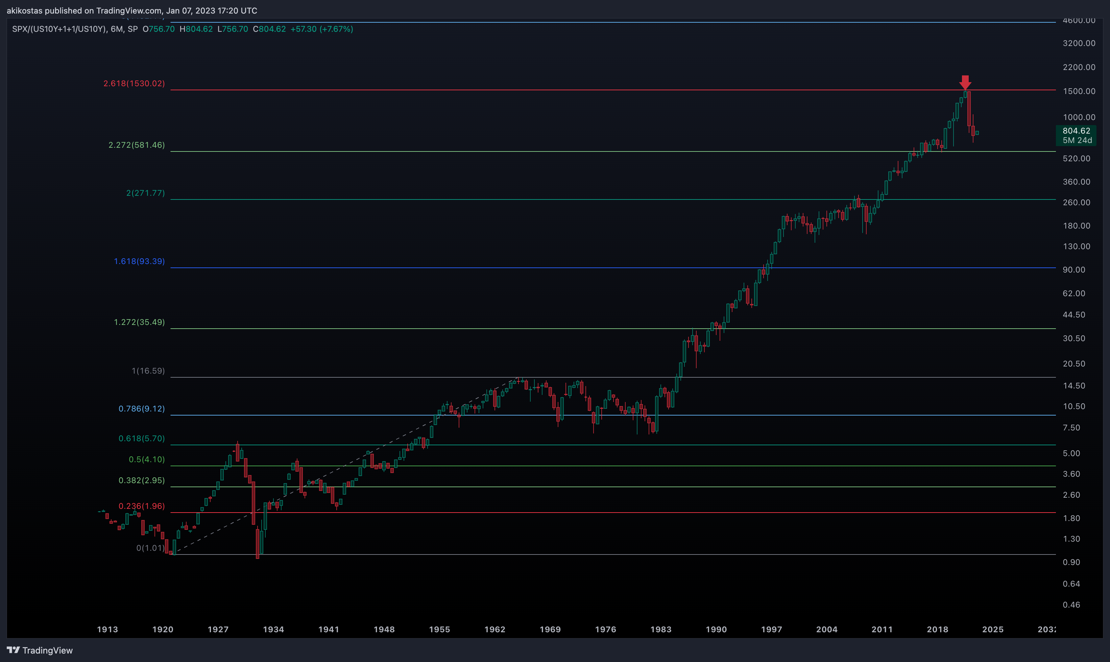This screenshot has height=662, width=1110.
Task: Click the 3200.00 price scale value
Action: coord(1079,43)
